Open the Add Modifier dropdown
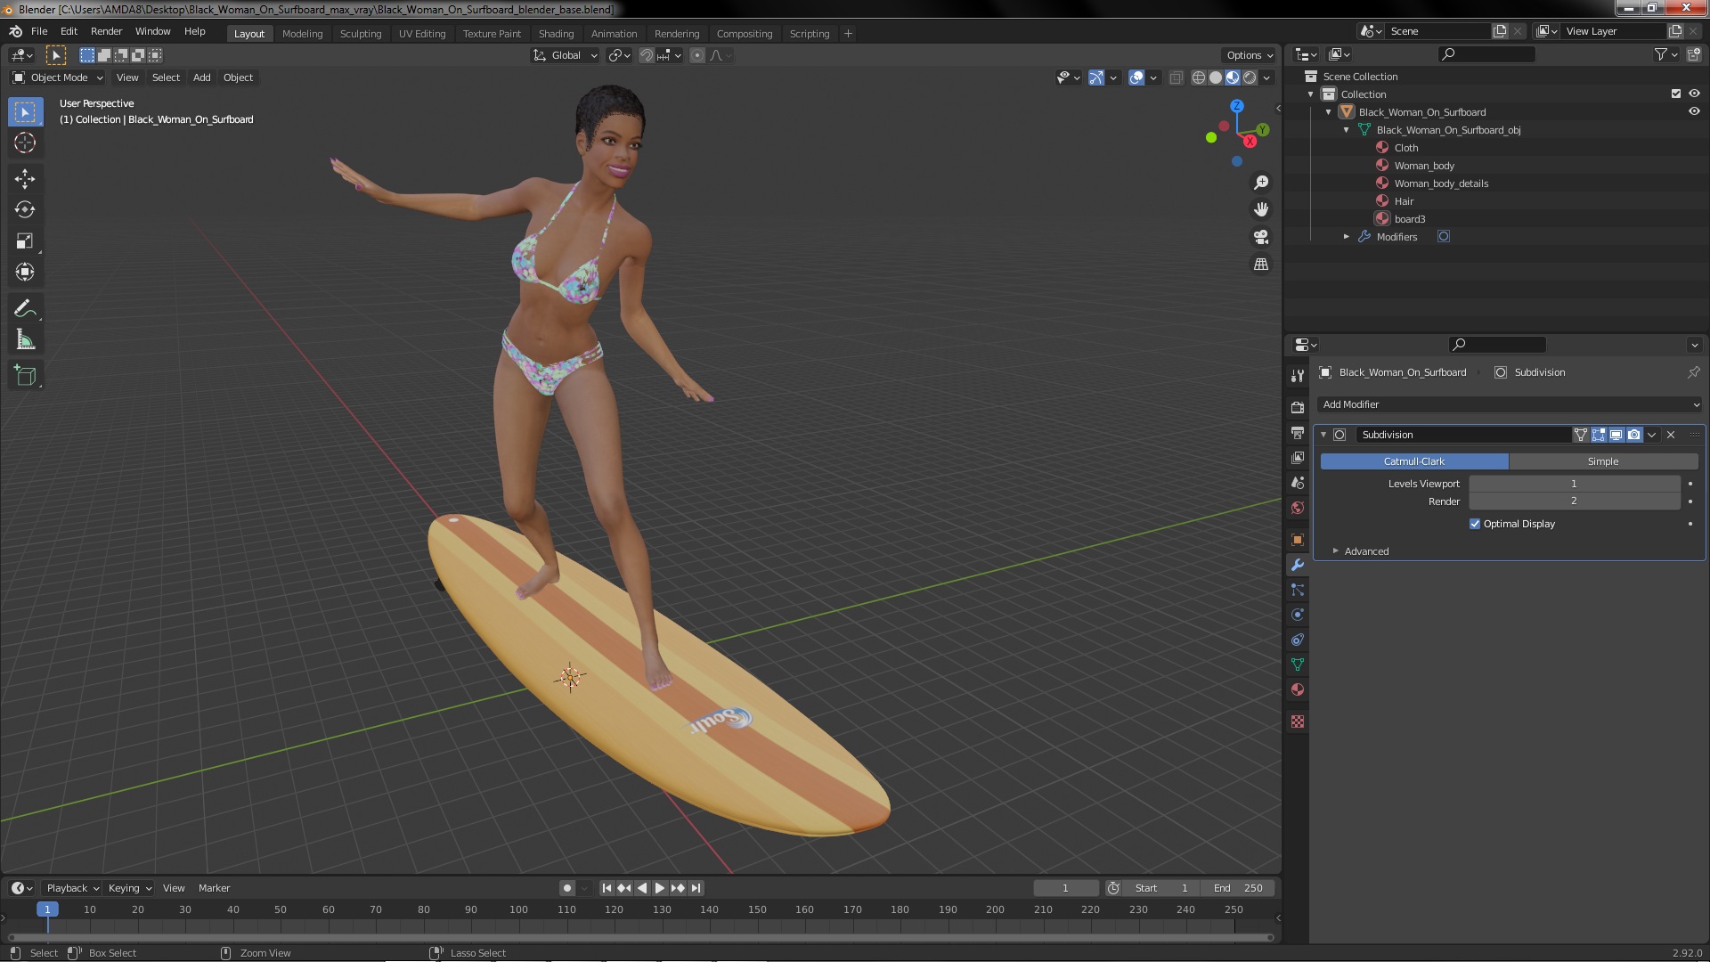Screen dimensions: 1710x962 click(x=1509, y=404)
